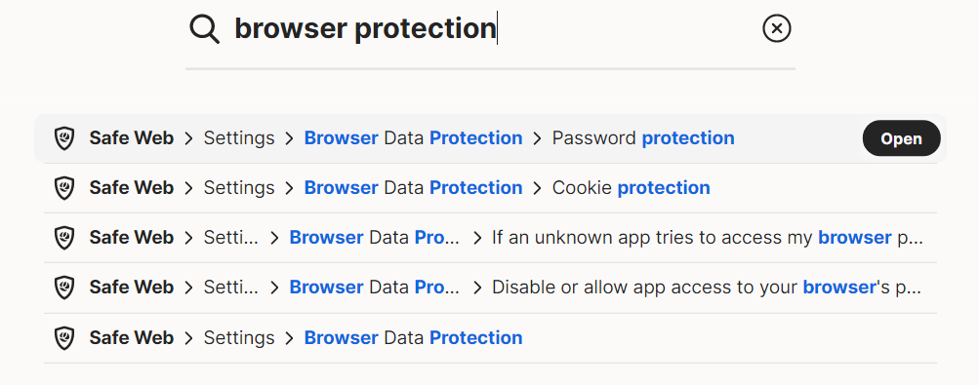Open the Cookie protection search result

[x=490, y=188]
